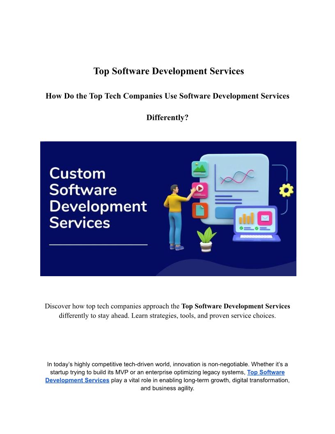Click 'Custom Software Development Services' banner text

98,198
